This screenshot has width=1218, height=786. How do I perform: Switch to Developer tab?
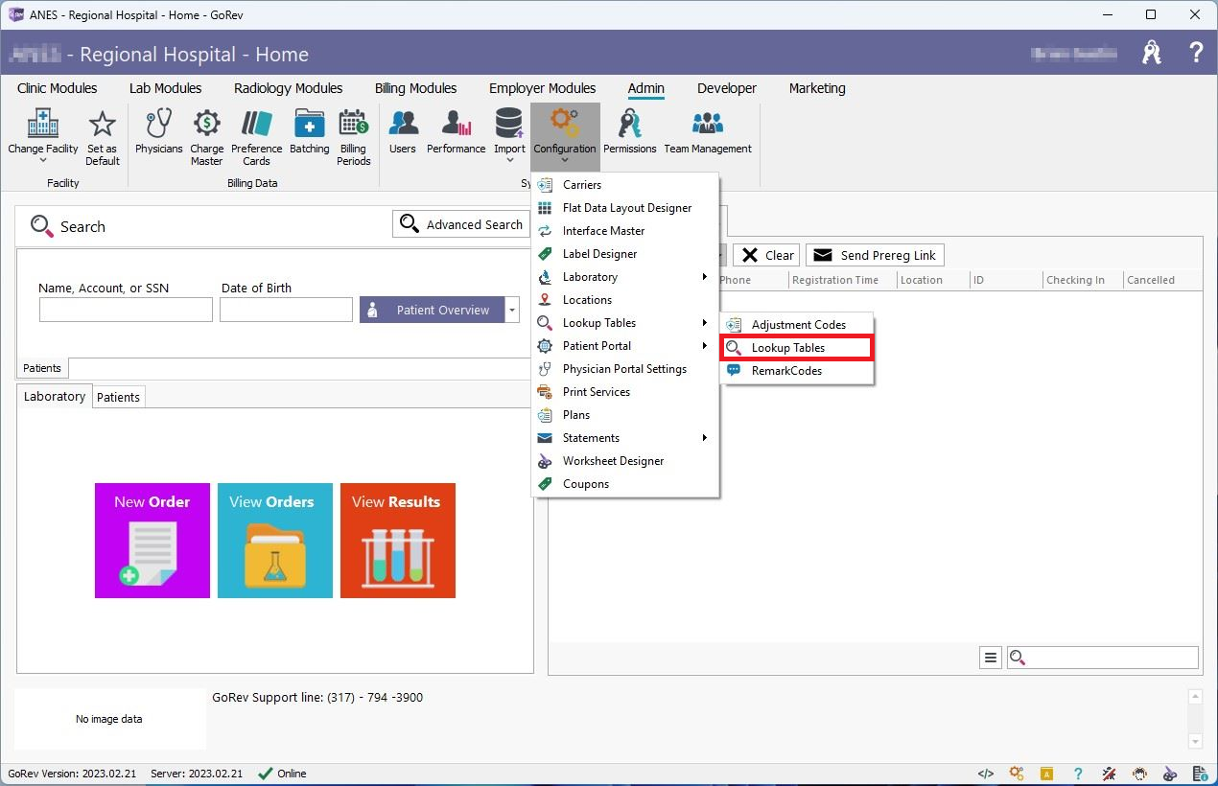(727, 88)
